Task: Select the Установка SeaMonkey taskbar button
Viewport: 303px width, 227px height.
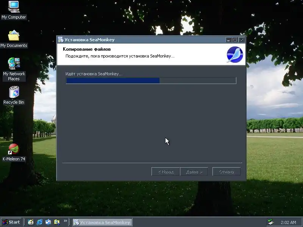Action: (x=102, y=222)
